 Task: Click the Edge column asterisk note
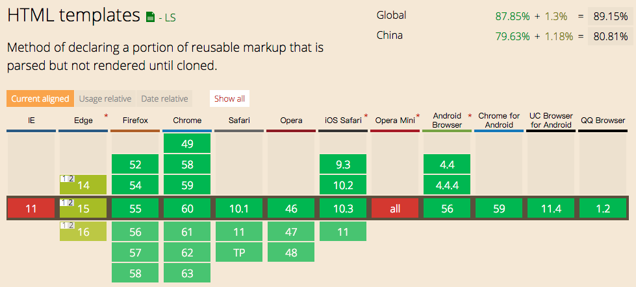click(106, 116)
